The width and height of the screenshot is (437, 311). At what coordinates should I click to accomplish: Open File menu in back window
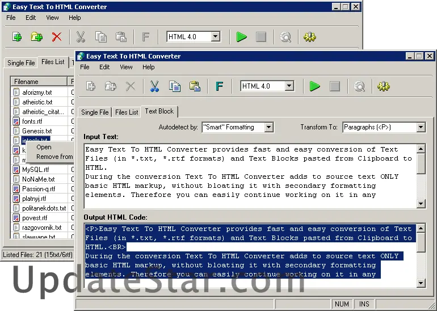pos(11,18)
